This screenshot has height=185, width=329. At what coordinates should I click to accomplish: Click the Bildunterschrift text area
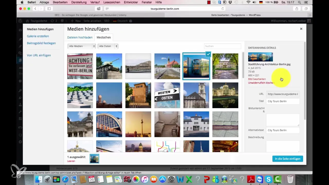click(x=283, y=120)
